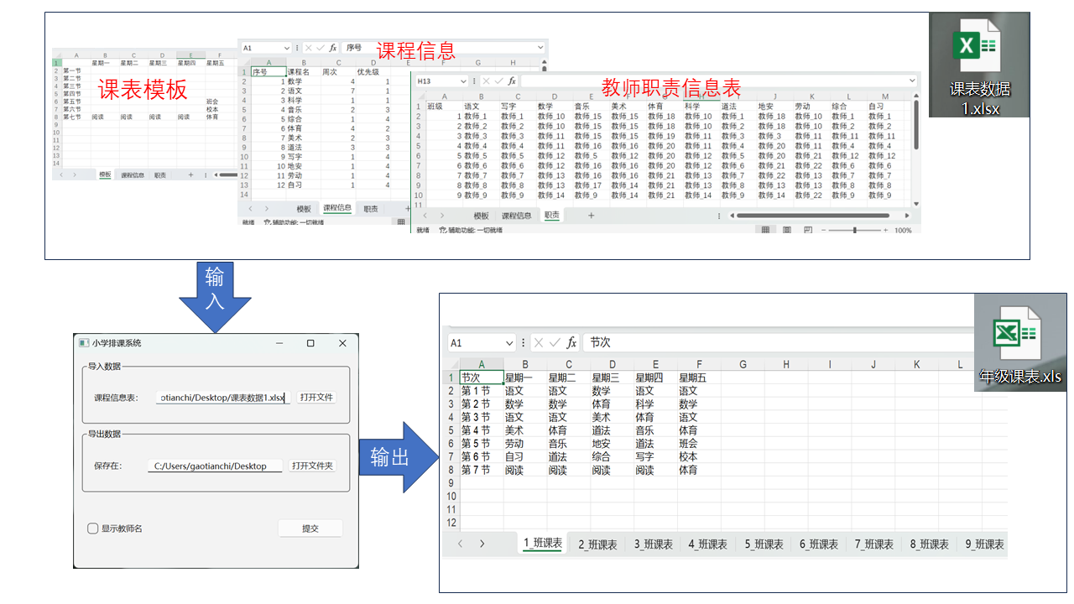Image resolution: width=1074 pixels, height=604 pixels.
Task: Select 劳动 cell in 课程信息 sheet
Action: [303, 175]
